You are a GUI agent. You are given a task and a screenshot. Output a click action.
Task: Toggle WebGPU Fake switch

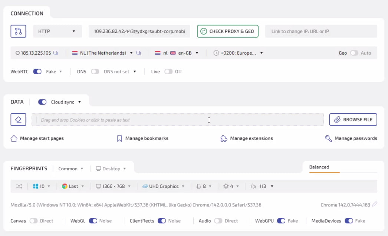pos(281,221)
